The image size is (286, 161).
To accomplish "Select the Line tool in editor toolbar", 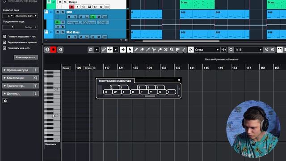I will 184,50.
